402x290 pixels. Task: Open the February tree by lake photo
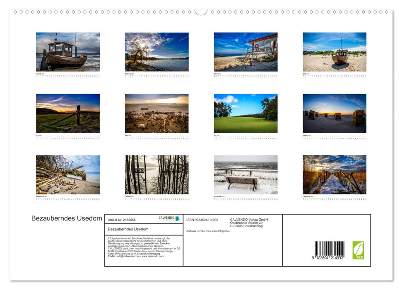156,52
